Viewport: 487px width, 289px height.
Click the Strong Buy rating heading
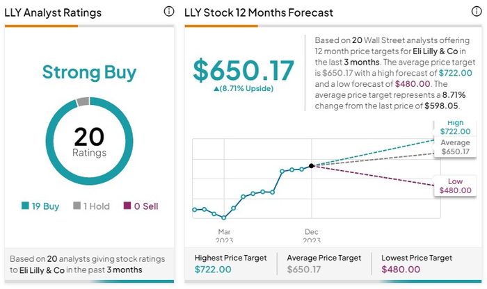[x=89, y=72]
